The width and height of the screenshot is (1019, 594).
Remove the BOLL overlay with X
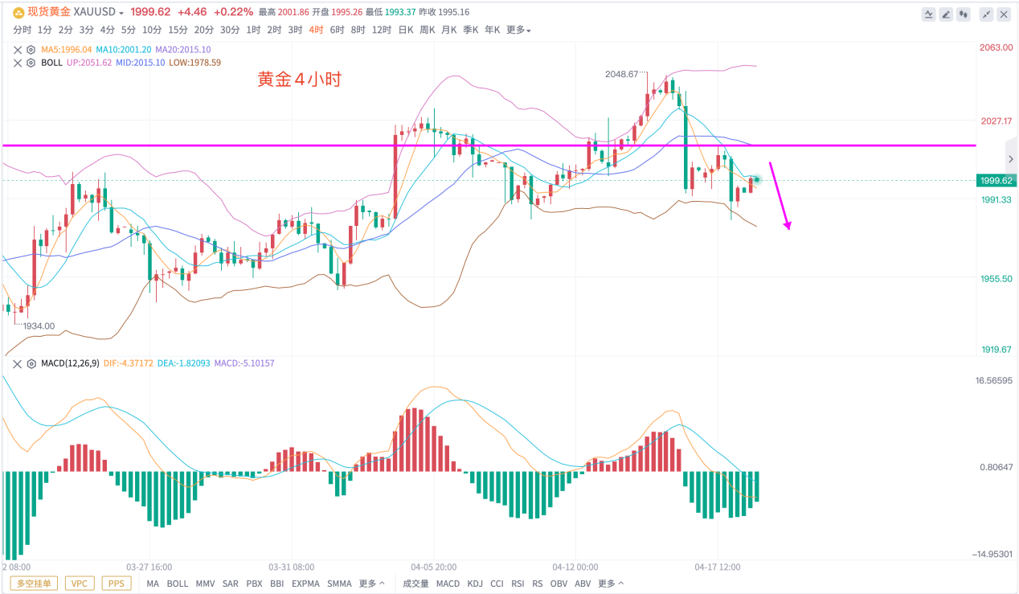[x=18, y=62]
